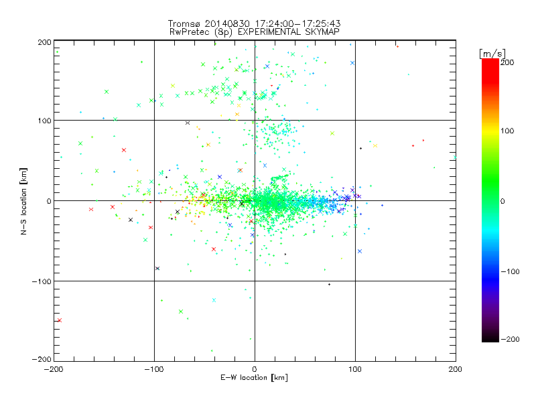Click the '[m/s]' colorbar unit label

pos(492,54)
